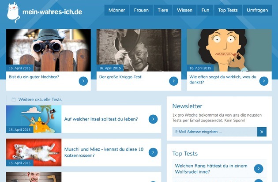This screenshot has width=278, height=182.
Task: Click arrow icon for 'Der große Knigge-Test!'
Action: 173,81
